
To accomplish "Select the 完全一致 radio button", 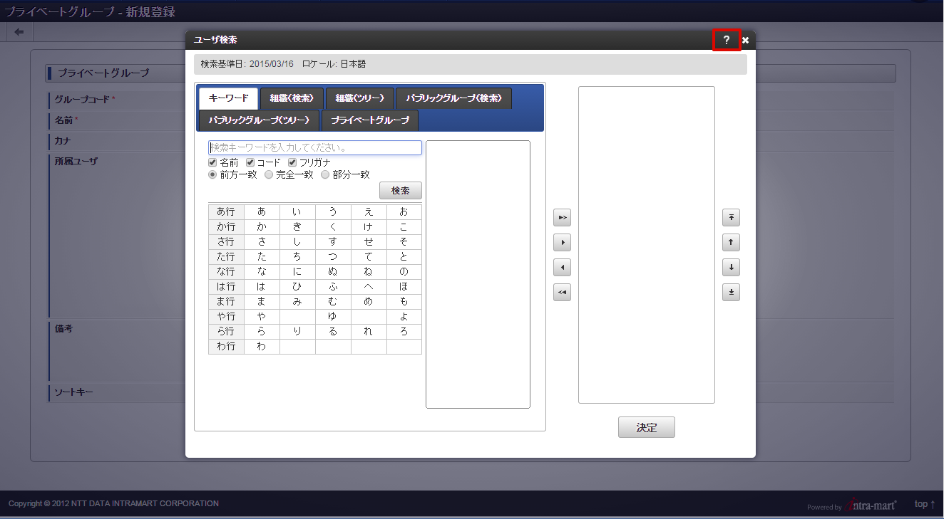I will [x=269, y=174].
